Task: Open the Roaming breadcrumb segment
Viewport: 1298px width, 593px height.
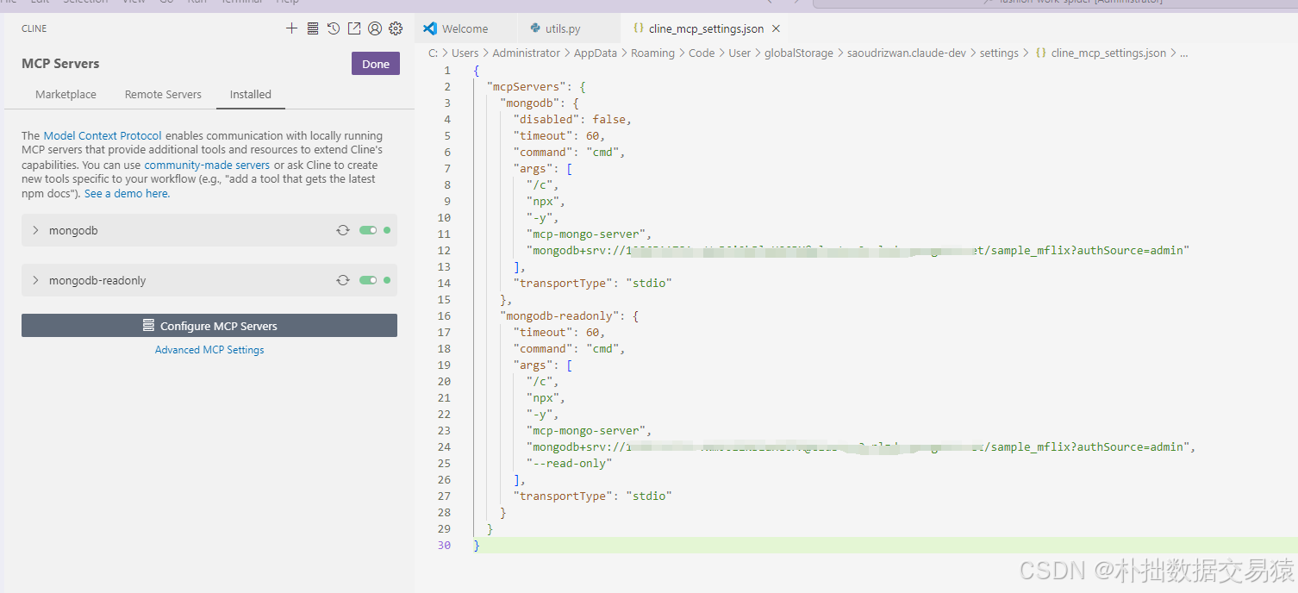Action: [x=652, y=53]
